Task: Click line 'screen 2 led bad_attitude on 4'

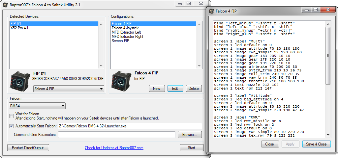Action: pos(249,99)
